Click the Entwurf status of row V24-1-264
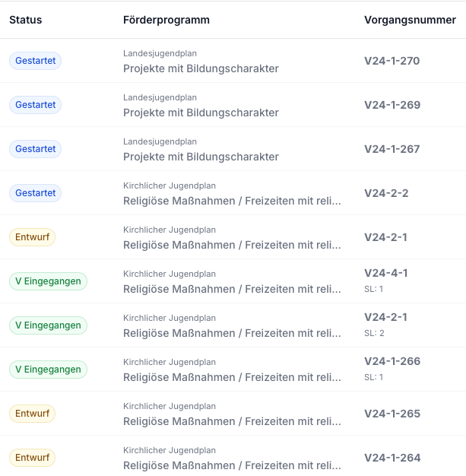The image size is (466, 476). 32,458
